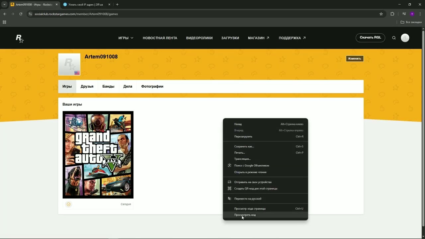Open the media control icon in toolbar
The height and width of the screenshot is (239, 425).
pos(404,14)
